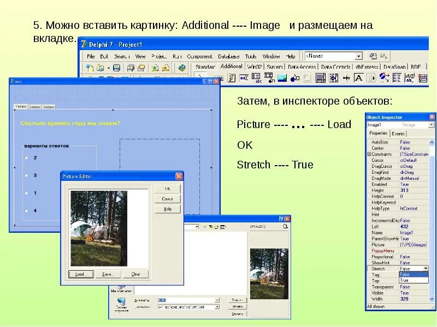Viewport: 437px width, 327px height.
Task: Select the CheckListBox component in the palette
Action: pos(333,78)
